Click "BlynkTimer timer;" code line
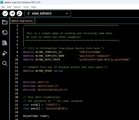The width and height of the screenshot is (139, 120). tap(36, 116)
